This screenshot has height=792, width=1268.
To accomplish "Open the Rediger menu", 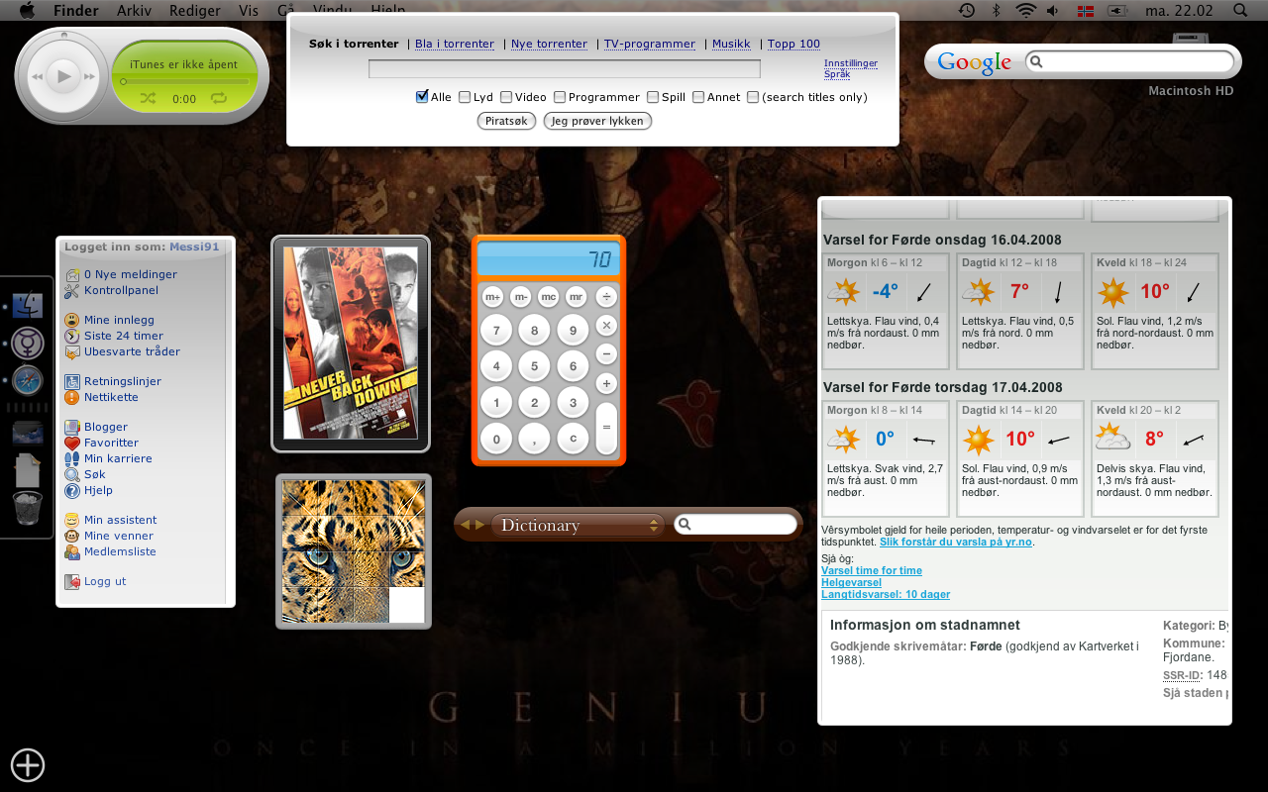I will point(195,11).
